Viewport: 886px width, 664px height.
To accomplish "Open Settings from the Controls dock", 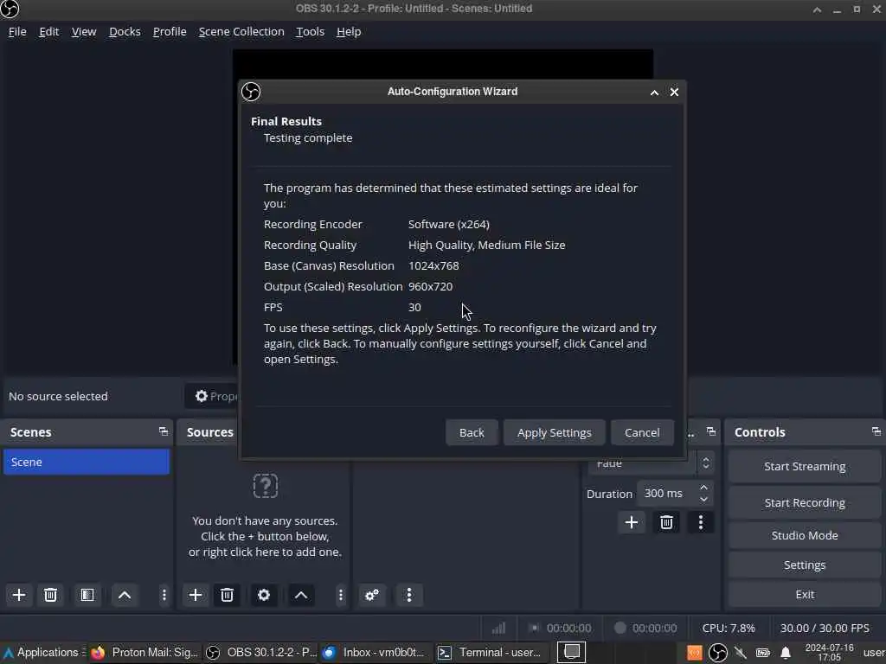I will [x=805, y=565].
